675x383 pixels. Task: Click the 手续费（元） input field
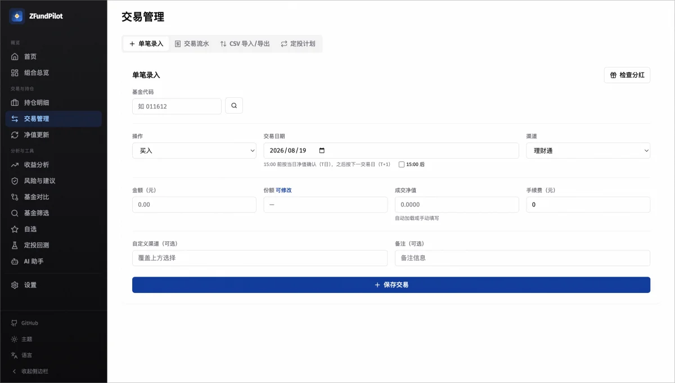point(588,205)
